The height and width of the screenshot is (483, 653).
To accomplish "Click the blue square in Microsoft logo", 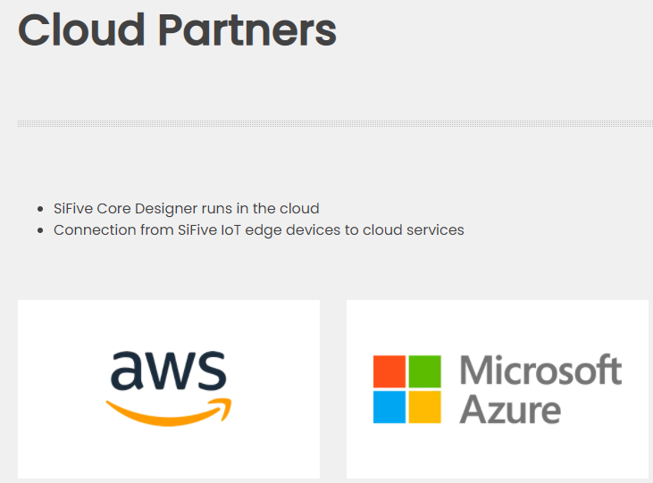I will click(x=389, y=407).
